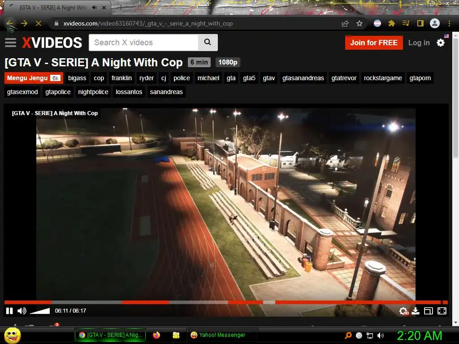Select the gta5 tag
This screenshot has height=344, width=459.
click(249, 78)
